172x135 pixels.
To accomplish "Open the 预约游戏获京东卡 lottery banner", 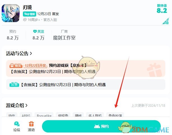I will click(86, 68).
